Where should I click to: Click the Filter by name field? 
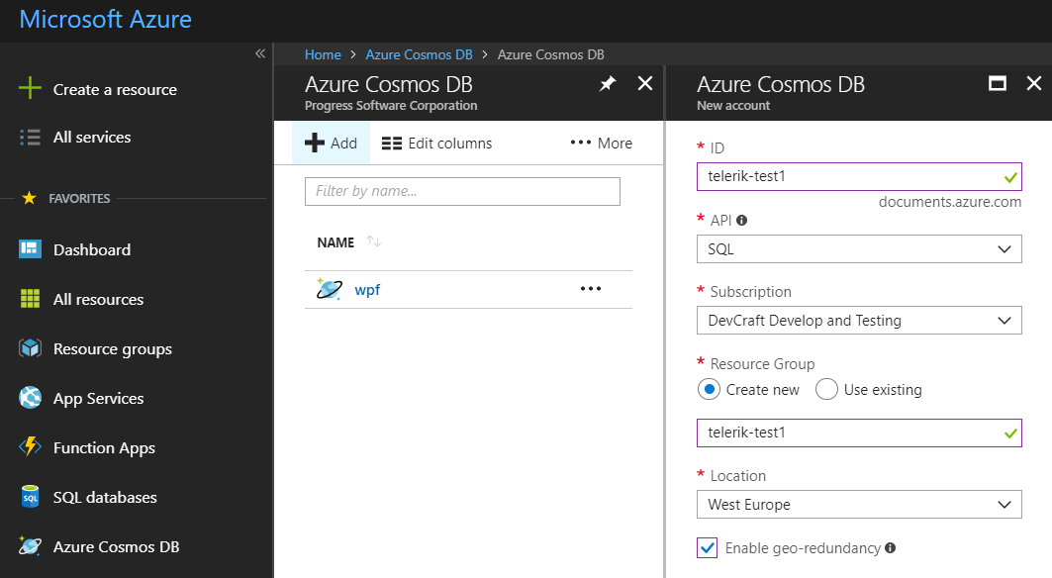pyautogui.click(x=462, y=191)
